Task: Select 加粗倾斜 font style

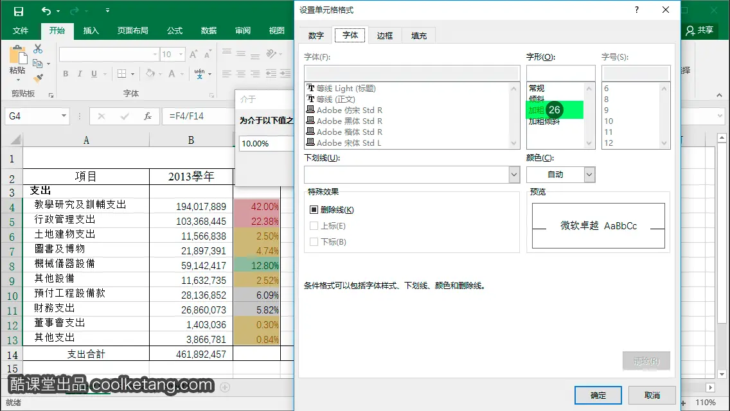Action: [x=544, y=122]
